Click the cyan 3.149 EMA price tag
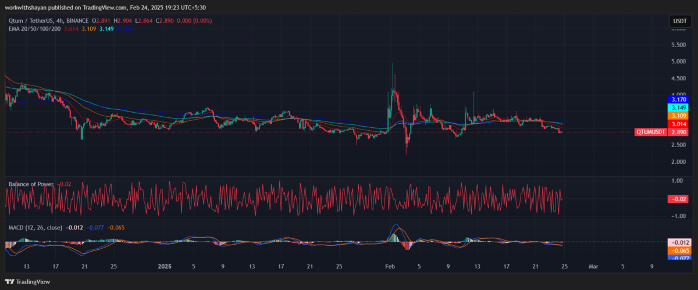The image size is (698, 290). click(x=678, y=108)
